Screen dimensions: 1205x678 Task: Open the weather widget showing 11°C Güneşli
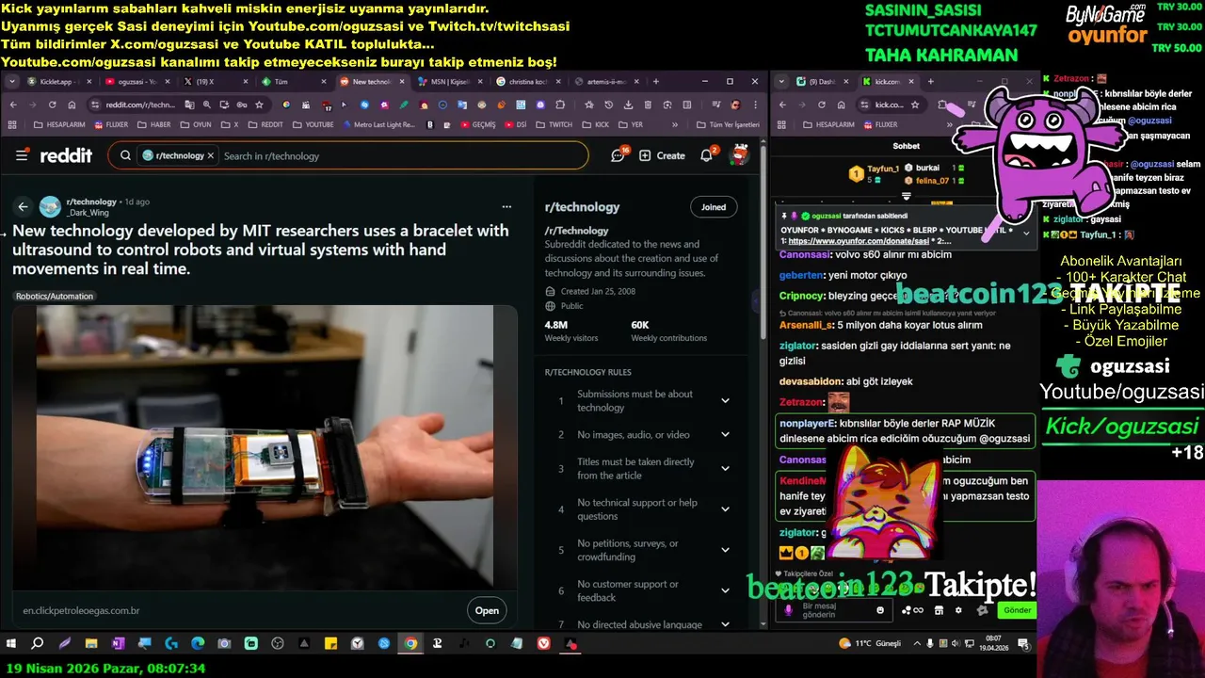tap(869, 644)
